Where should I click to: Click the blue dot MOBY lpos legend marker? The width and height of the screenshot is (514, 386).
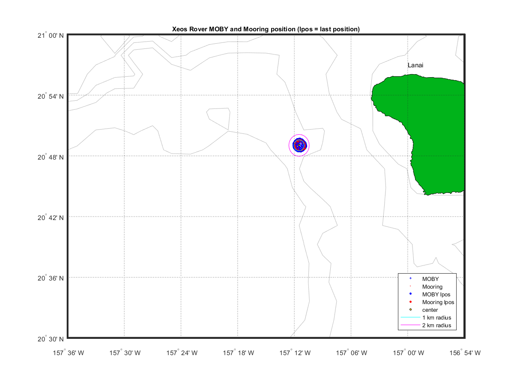(x=410, y=294)
